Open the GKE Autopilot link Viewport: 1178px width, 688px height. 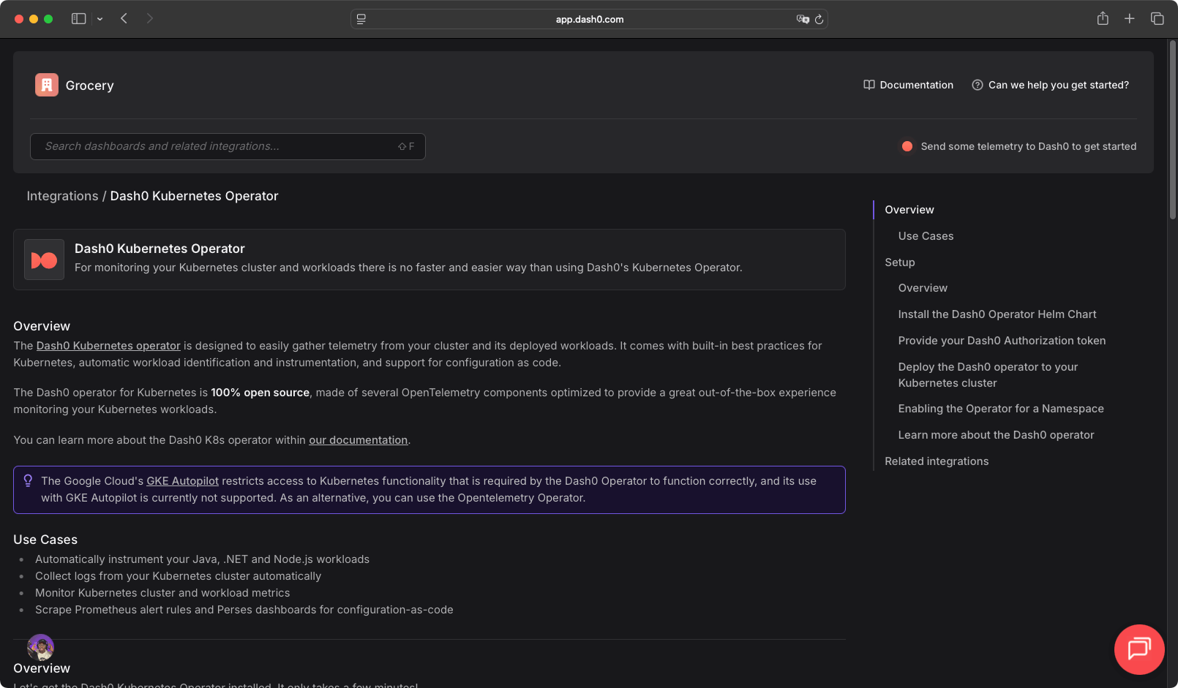[x=182, y=480]
